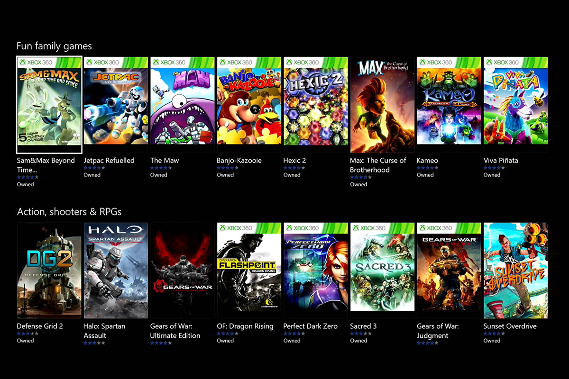Click the star rating under Gears of War: Judgment
Viewport: 569px width, 379px height.
(x=428, y=343)
